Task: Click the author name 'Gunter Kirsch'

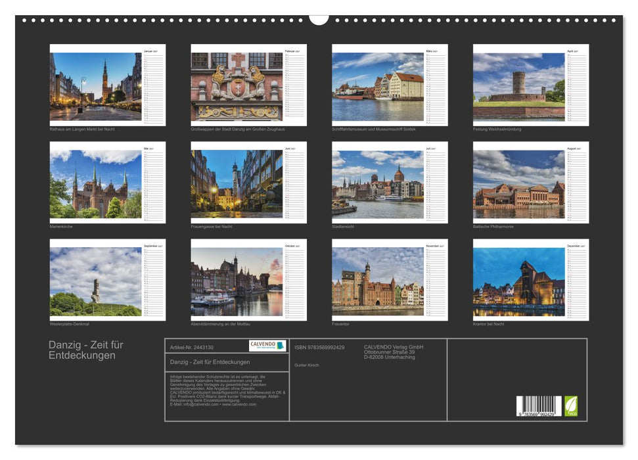Action: (x=306, y=365)
